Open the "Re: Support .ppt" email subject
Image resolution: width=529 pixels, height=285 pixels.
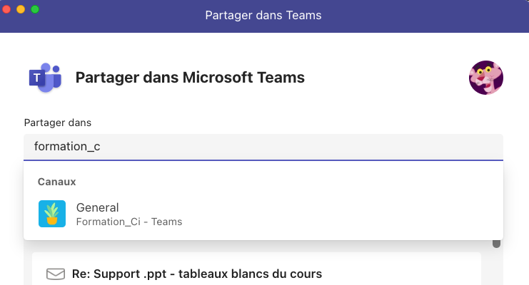click(x=197, y=274)
